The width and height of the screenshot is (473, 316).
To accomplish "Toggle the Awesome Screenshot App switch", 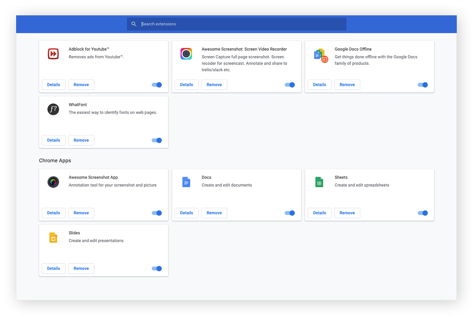I will [x=157, y=213].
